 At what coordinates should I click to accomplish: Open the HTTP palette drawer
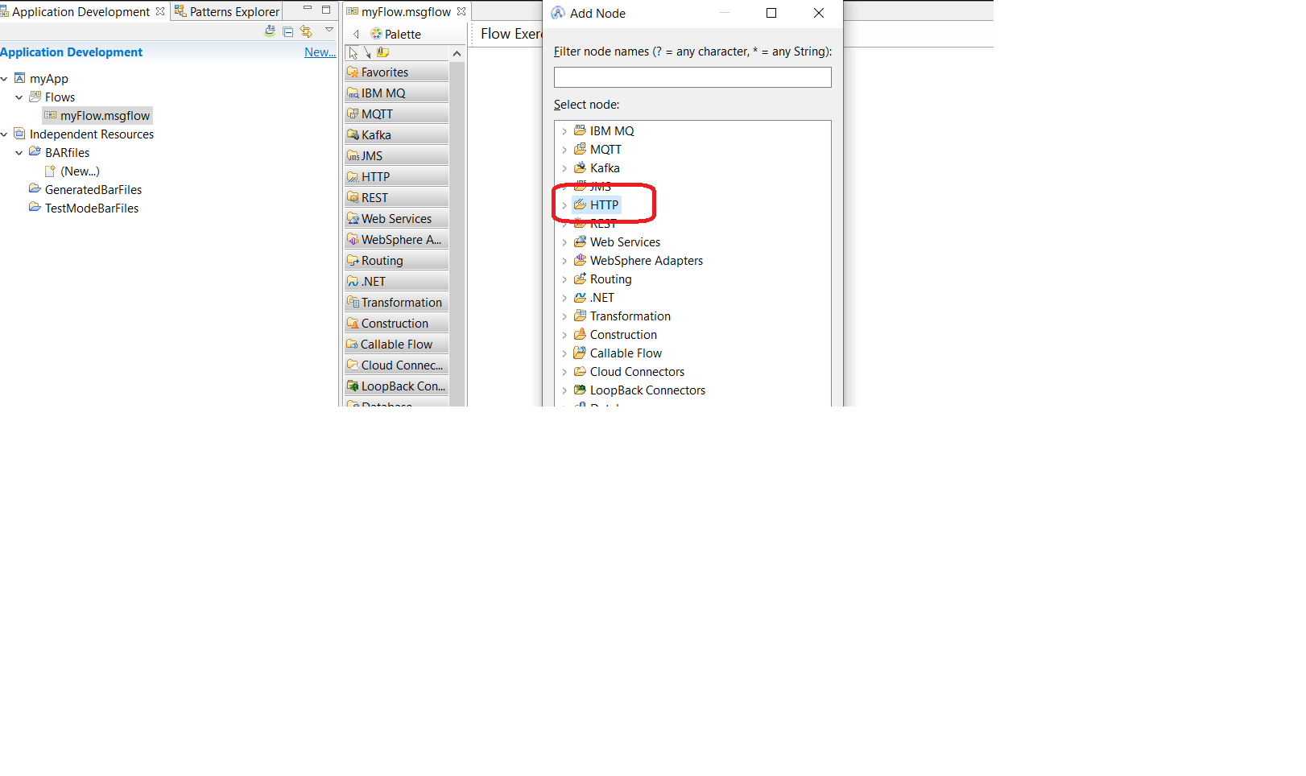pos(396,177)
